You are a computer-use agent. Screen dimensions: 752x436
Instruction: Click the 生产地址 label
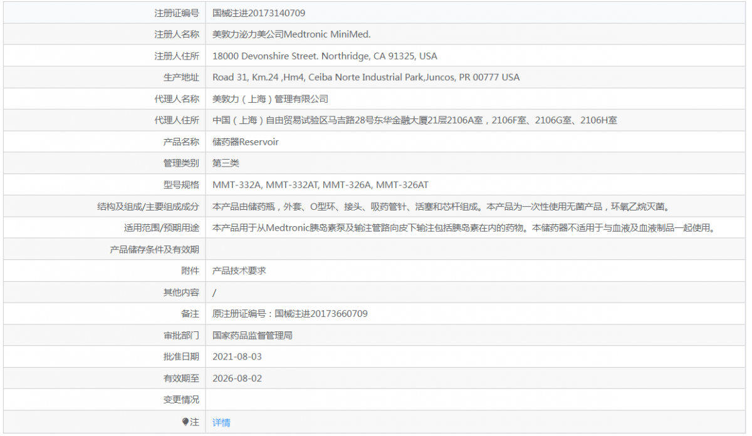click(x=181, y=77)
